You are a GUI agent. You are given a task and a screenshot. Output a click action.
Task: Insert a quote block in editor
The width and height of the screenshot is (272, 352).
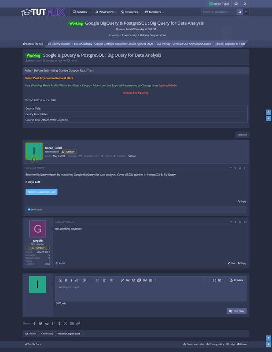(x=145, y=280)
